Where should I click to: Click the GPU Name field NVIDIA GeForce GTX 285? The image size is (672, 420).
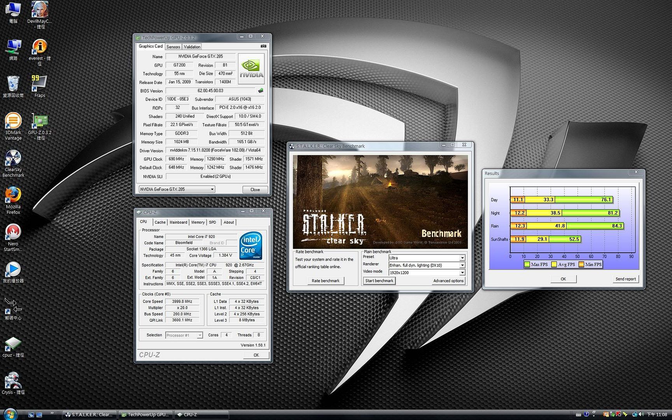[x=200, y=56]
